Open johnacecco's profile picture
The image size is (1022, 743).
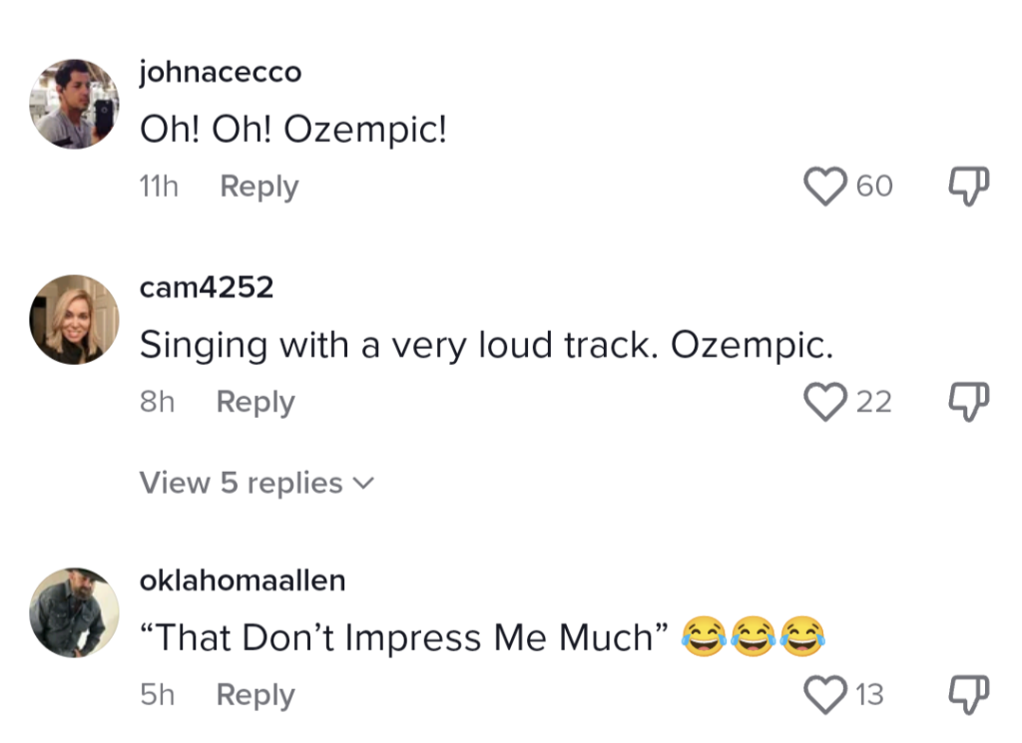coord(74,103)
